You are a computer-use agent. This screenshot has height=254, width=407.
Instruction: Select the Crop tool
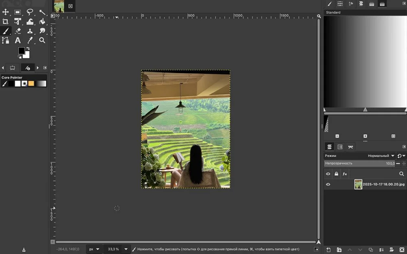(x=6, y=22)
